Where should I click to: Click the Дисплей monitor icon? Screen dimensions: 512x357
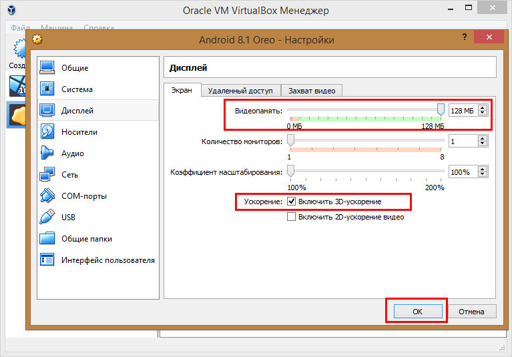point(47,110)
